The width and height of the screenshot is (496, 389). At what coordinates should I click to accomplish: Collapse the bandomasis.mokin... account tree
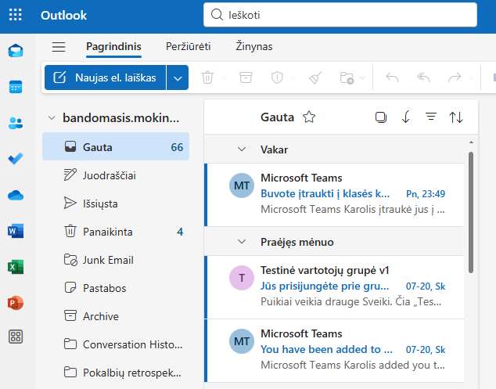coord(52,118)
